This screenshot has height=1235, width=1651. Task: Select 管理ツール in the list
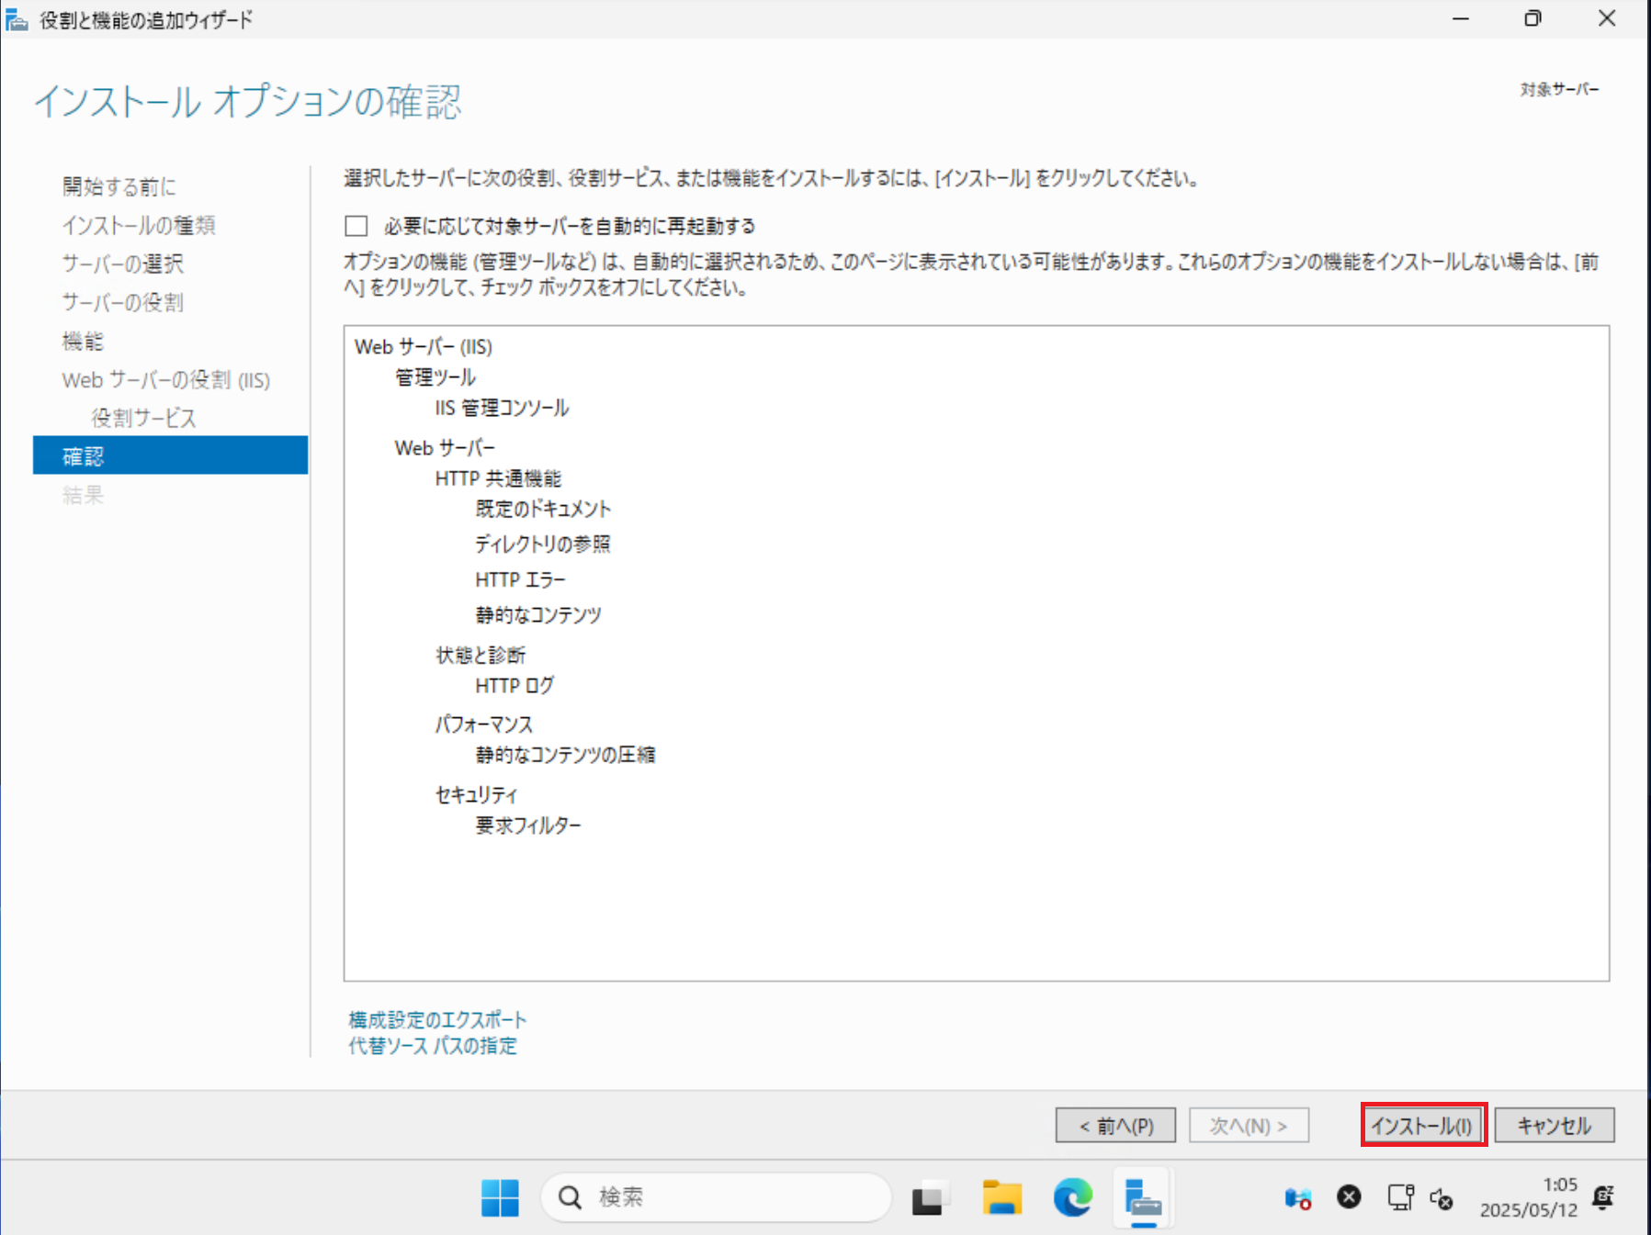(435, 377)
